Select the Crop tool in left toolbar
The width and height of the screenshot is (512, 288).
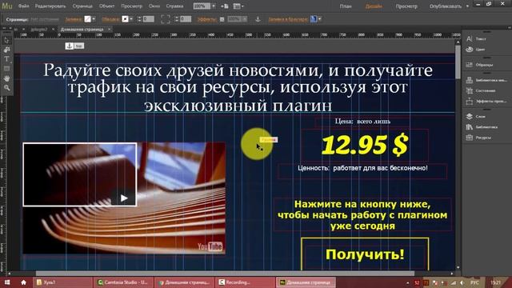[6, 50]
